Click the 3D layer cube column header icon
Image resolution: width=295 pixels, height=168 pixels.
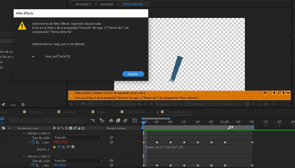(x=83, y=128)
